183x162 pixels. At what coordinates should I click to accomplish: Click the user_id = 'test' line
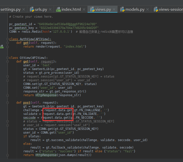click(x=37, y=65)
